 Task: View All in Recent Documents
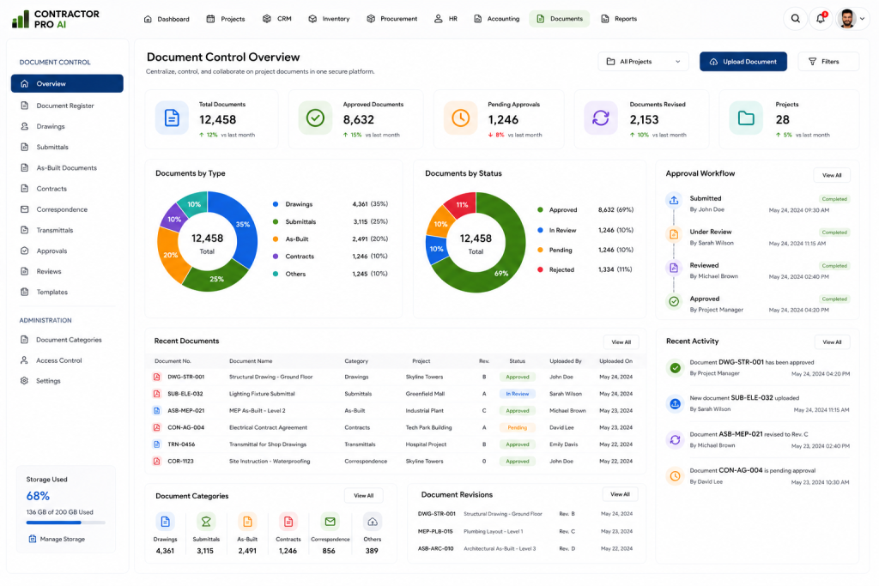coord(621,341)
